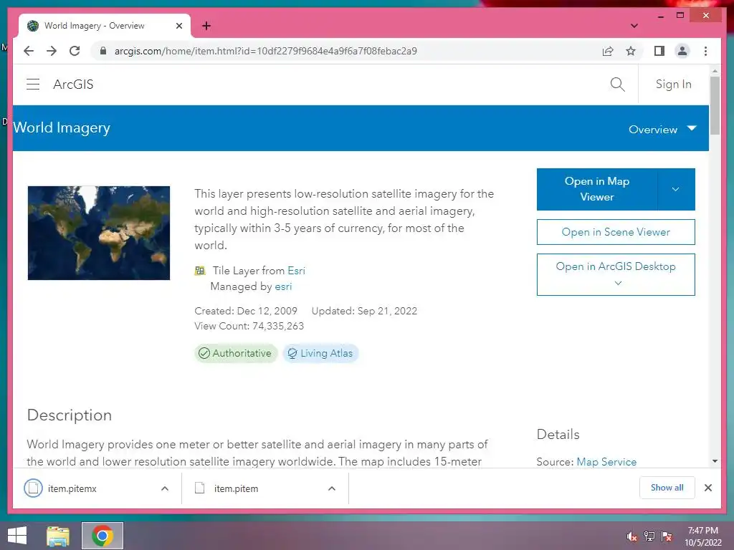Expand the Overview dropdown in the blue header
Screen dimensions: 734x550
tap(662, 129)
